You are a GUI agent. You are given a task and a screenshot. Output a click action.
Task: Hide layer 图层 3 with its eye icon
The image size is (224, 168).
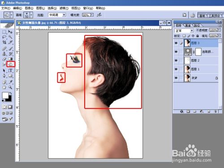176,43
